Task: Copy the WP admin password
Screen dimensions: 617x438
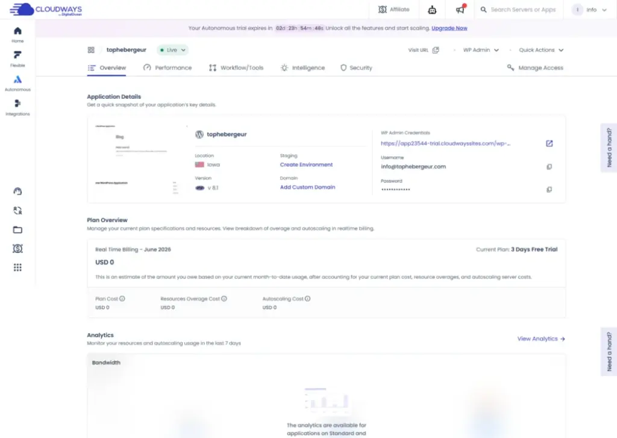Action: 550,189
